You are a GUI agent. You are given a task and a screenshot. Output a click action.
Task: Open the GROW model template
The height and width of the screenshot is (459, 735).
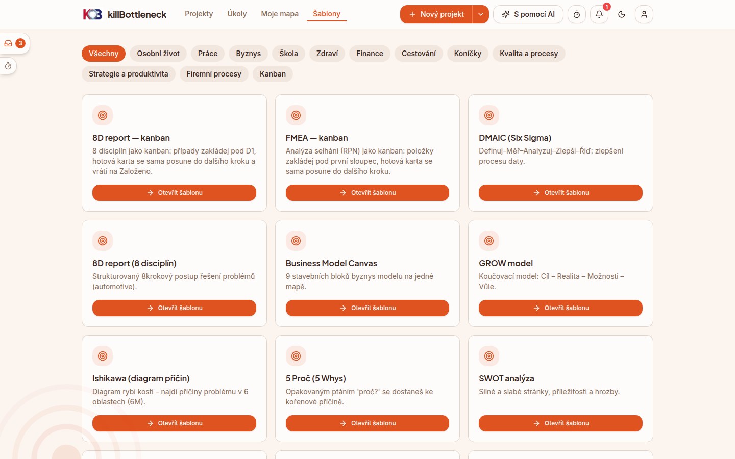click(560, 308)
